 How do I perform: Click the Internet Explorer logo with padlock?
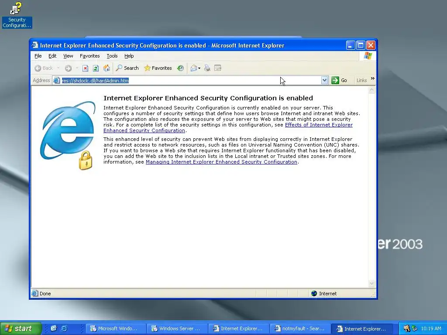(68, 135)
